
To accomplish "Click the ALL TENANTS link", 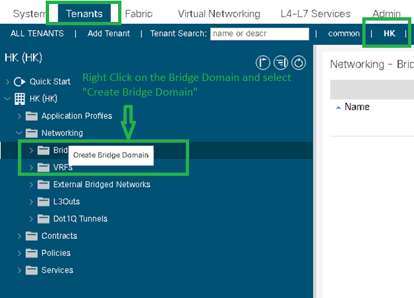I will [37, 34].
